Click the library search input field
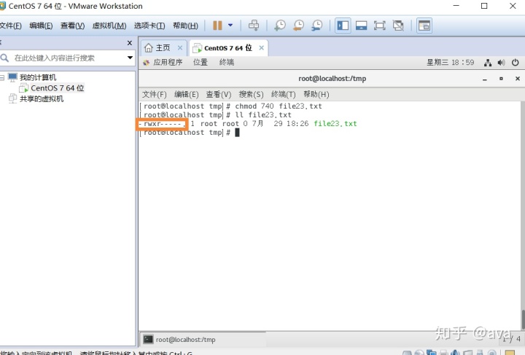Image resolution: width=525 pixels, height=355 pixels. click(x=63, y=58)
